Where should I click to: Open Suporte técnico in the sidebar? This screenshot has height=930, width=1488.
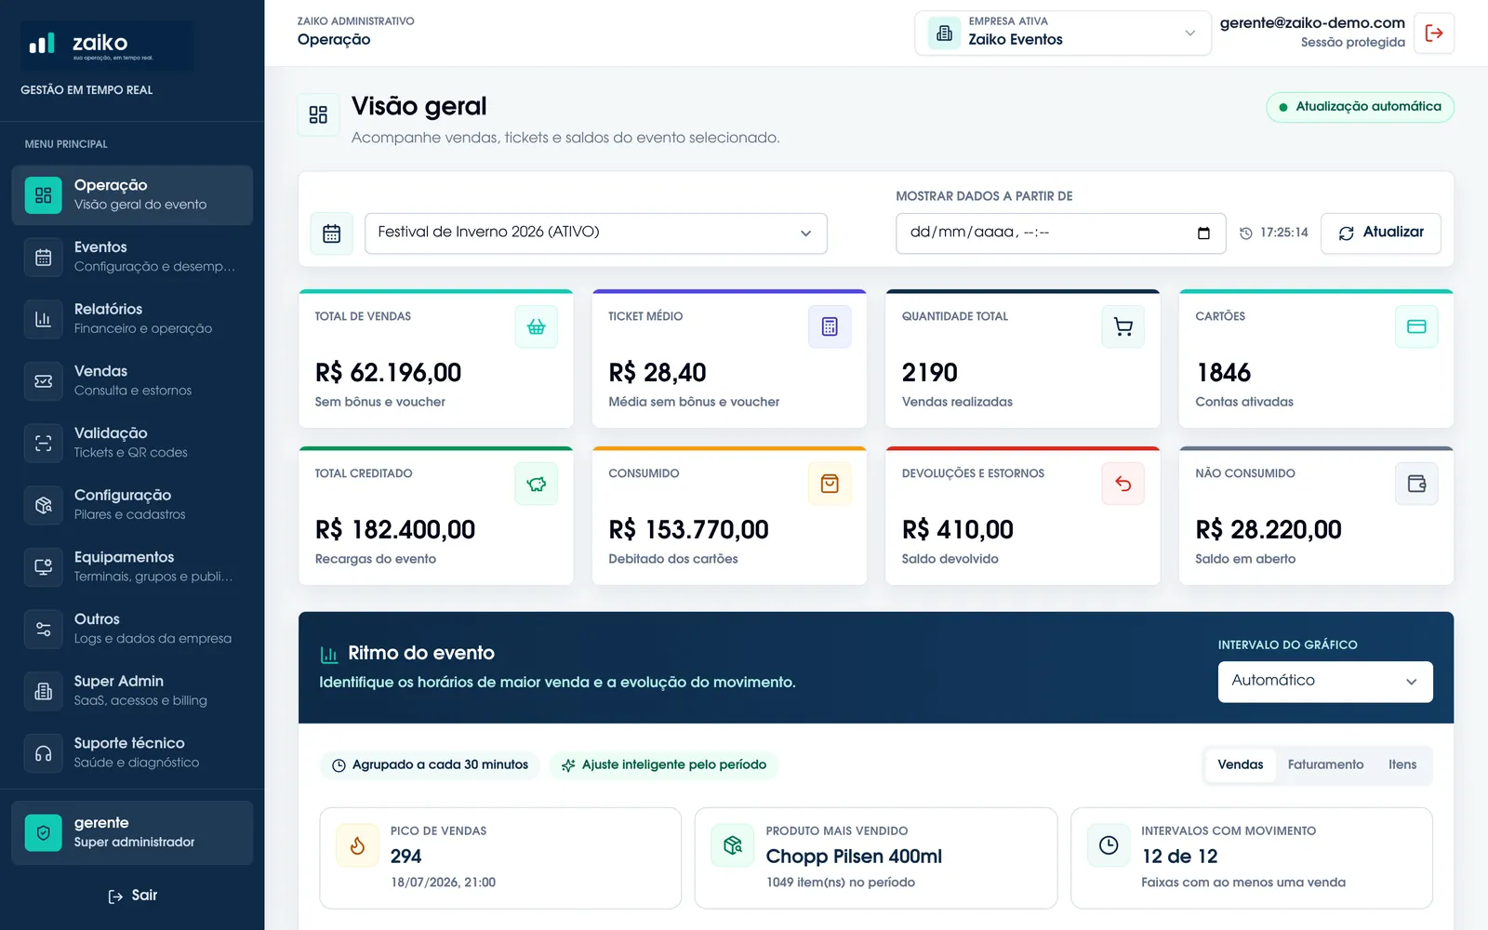tap(132, 753)
